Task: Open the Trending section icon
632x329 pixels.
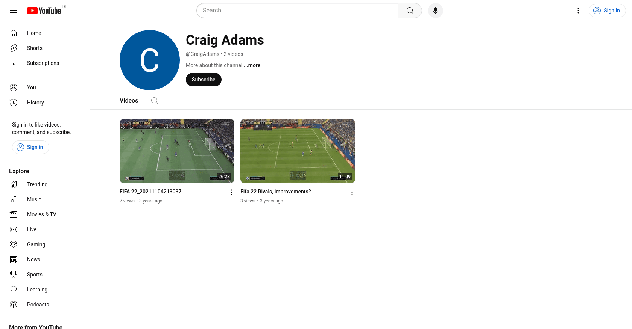Action: [14, 184]
